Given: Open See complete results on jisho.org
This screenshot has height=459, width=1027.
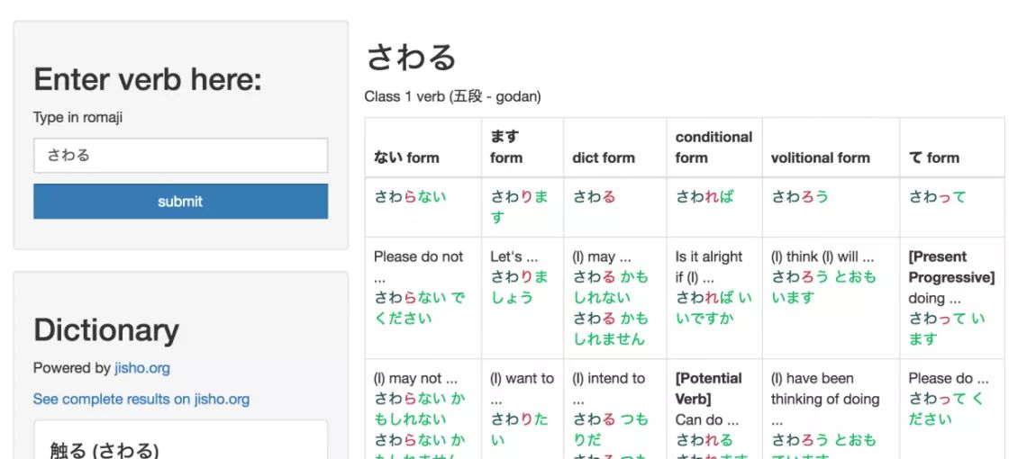Looking at the screenshot, I should (x=141, y=400).
